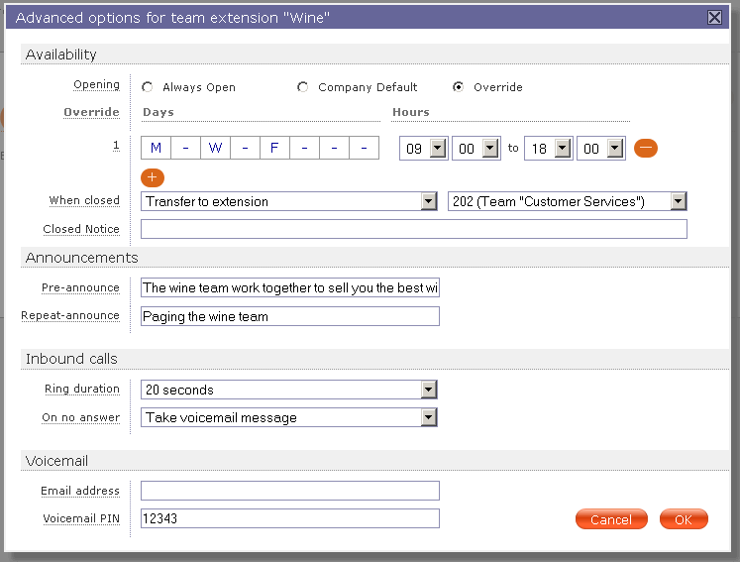
Task: Click the Pre-announce text field
Action: coord(290,287)
